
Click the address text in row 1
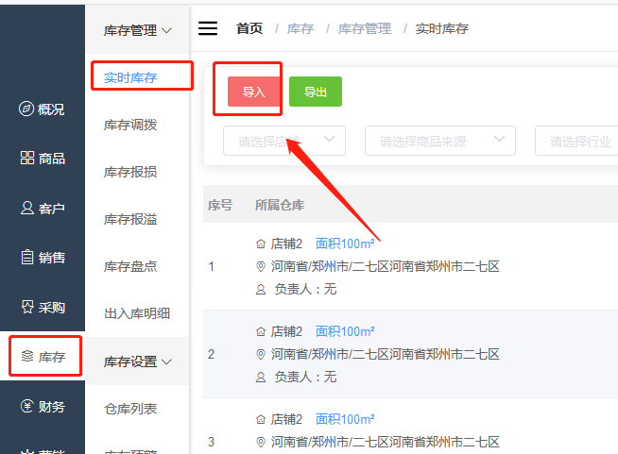[x=385, y=266]
